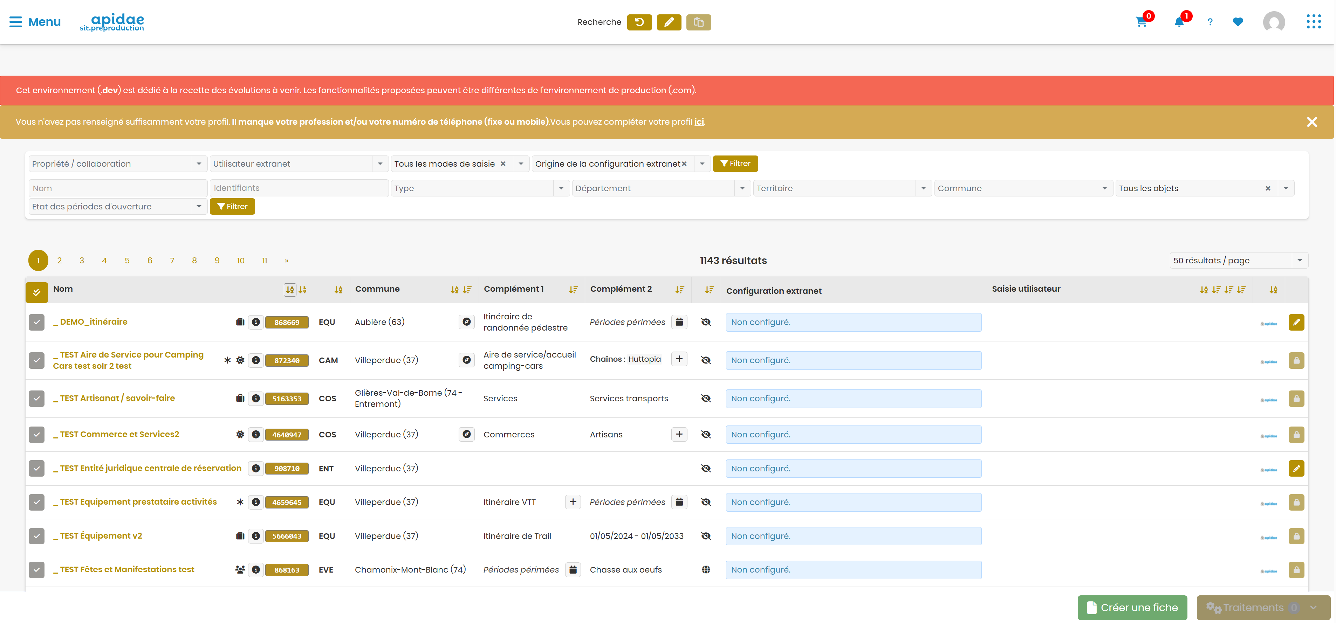The height and width of the screenshot is (623, 1336).
Task: Open the apps grid launcher
Action: tap(1314, 22)
